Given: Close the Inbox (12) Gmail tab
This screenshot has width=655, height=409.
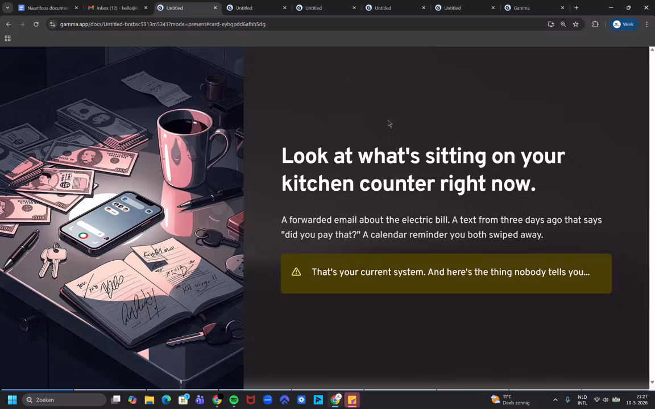Looking at the screenshot, I should [146, 8].
